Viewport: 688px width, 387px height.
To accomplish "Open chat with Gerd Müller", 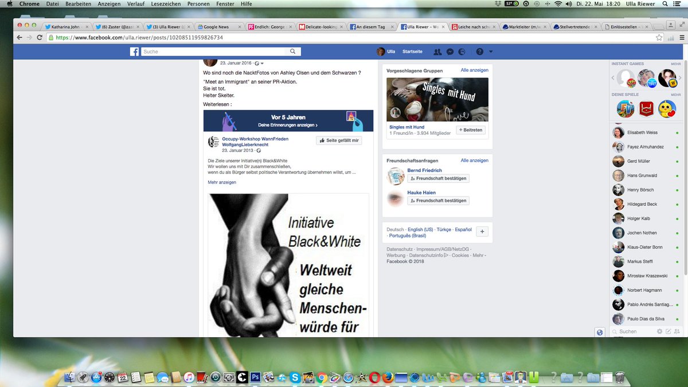I will click(645, 161).
